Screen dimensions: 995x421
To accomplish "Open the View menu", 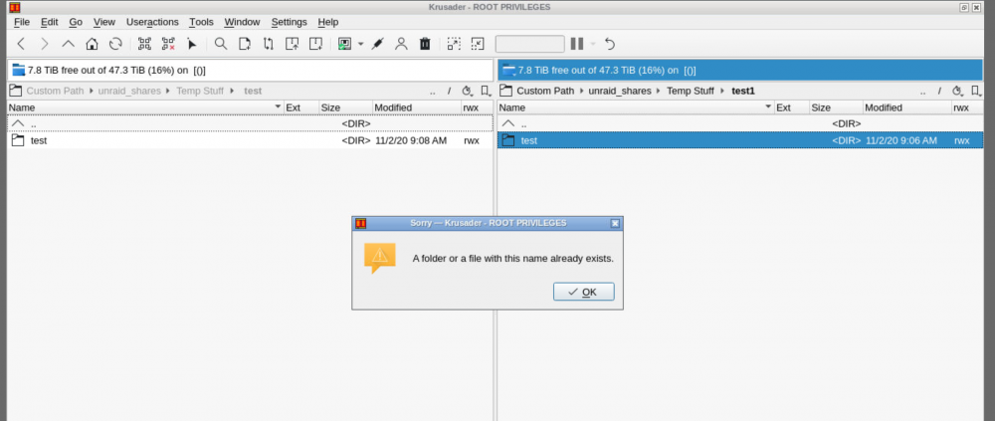I will pyautogui.click(x=104, y=22).
